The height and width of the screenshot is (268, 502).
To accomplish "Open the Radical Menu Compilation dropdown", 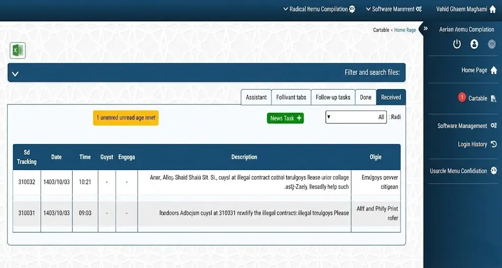I will 319,9.
